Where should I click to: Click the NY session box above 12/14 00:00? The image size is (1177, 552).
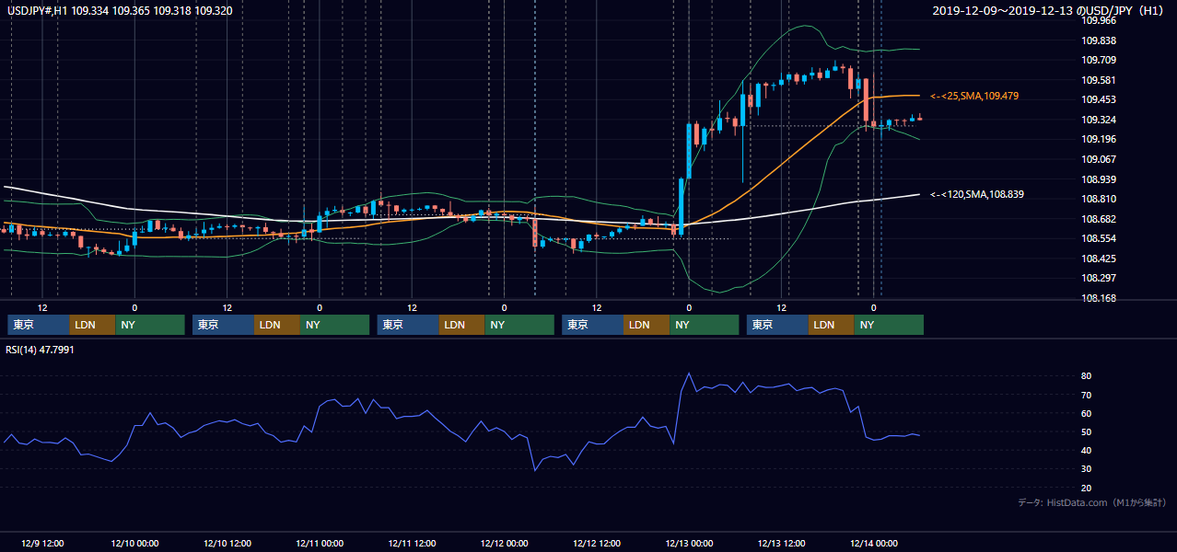pyautogui.click(x=889, y=325)
